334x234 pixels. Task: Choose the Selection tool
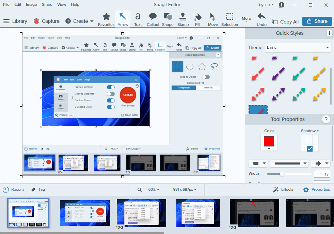pos(229,20)
